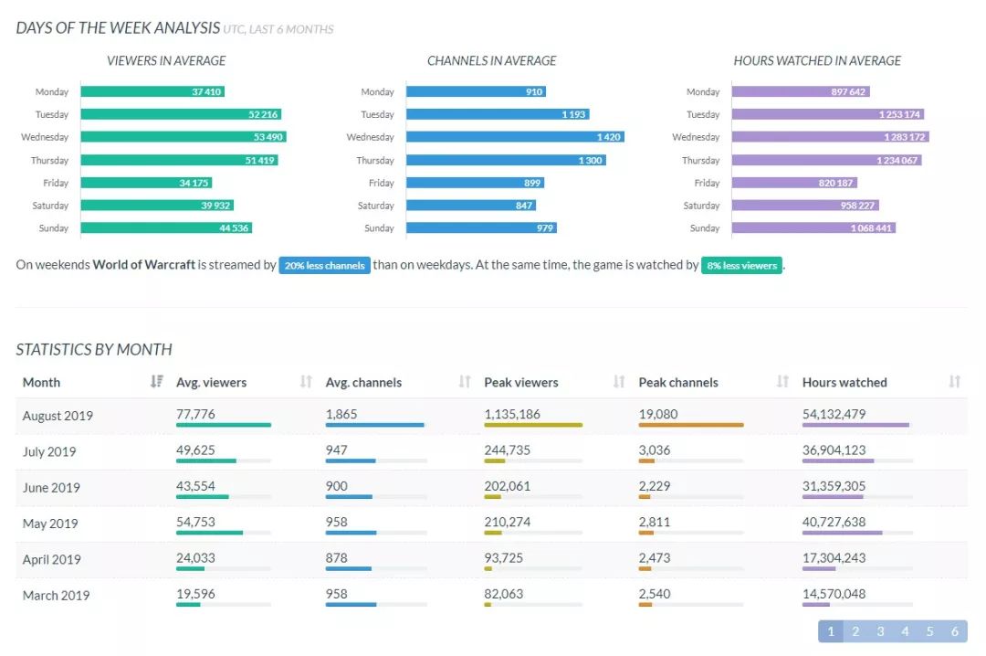Select the Saturday hours bar 958 227
The height and width of the screenshot is (656, 986).
[805, 206]
